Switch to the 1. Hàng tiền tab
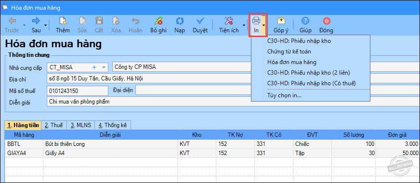Image resolution: width=420 pixels, height=183 pixels. tap(23, 125)
